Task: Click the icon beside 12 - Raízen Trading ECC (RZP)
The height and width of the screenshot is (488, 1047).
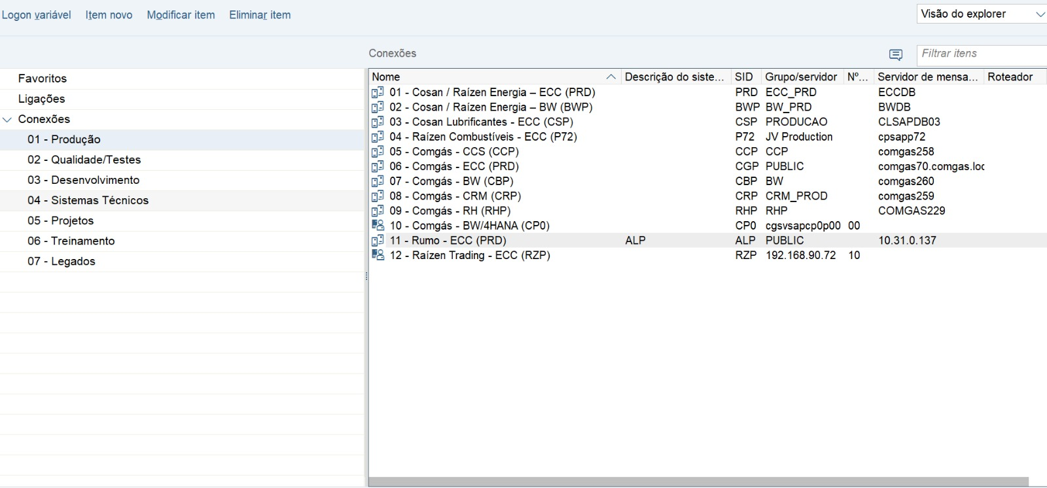Action: [378, 255]
